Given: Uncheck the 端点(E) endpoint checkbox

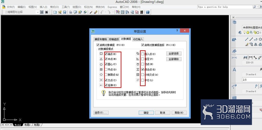Looking at the screenshot, I should pos(106,54).
